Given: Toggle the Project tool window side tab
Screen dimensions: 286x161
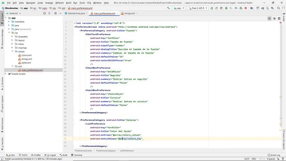Looking at the screenshot, I should pos(2,18).
